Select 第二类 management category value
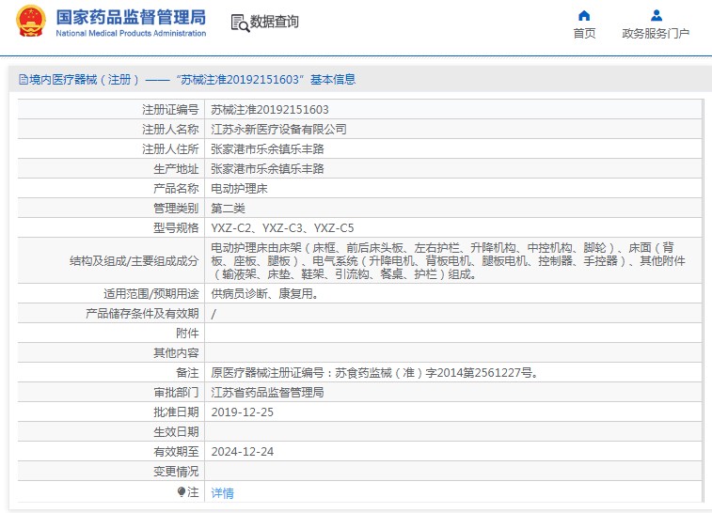712x513 pixels. (x=228, y=209)
